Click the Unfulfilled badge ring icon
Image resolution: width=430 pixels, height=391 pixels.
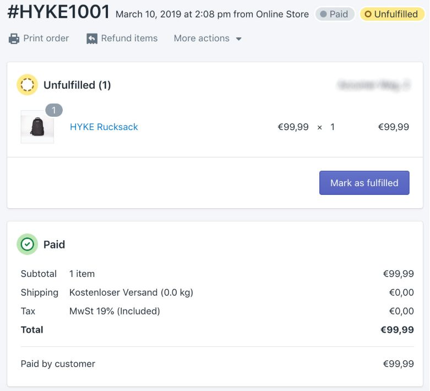tap(368, 14)
